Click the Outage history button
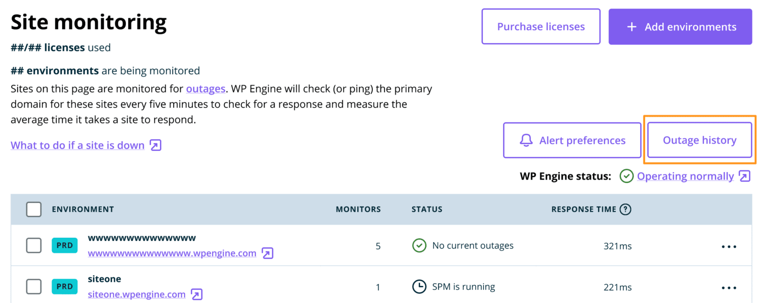Viewport: 759px width, 303px height. 699,140
